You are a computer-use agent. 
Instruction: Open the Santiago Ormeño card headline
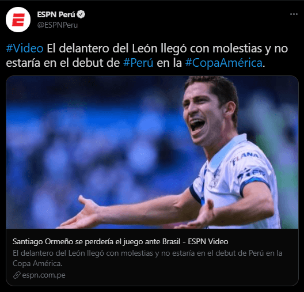coord(120,241)
